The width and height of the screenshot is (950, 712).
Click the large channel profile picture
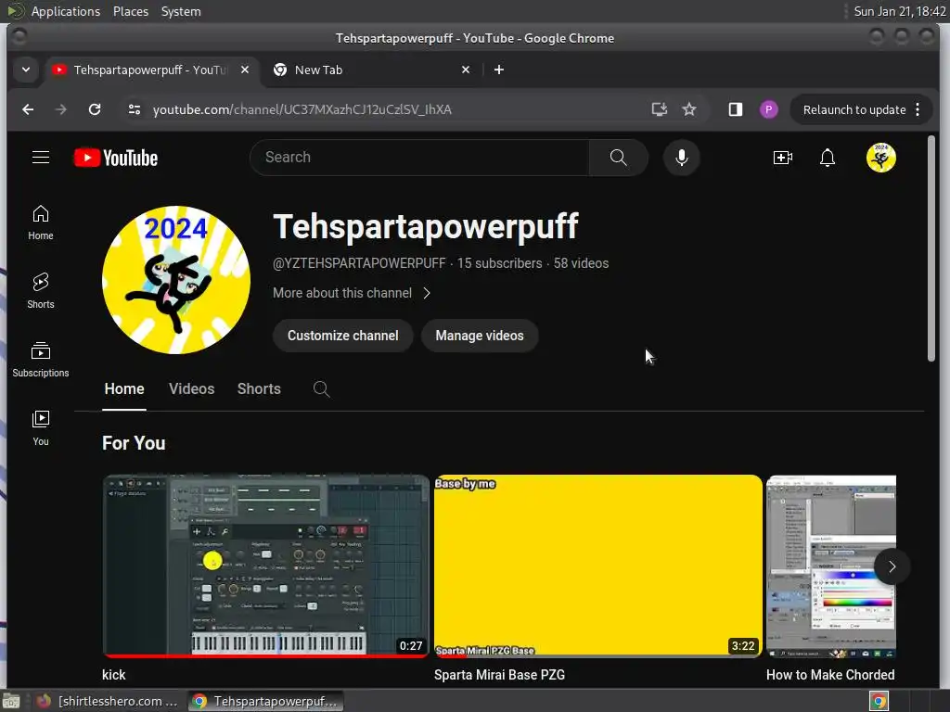[x=176, y=280]
